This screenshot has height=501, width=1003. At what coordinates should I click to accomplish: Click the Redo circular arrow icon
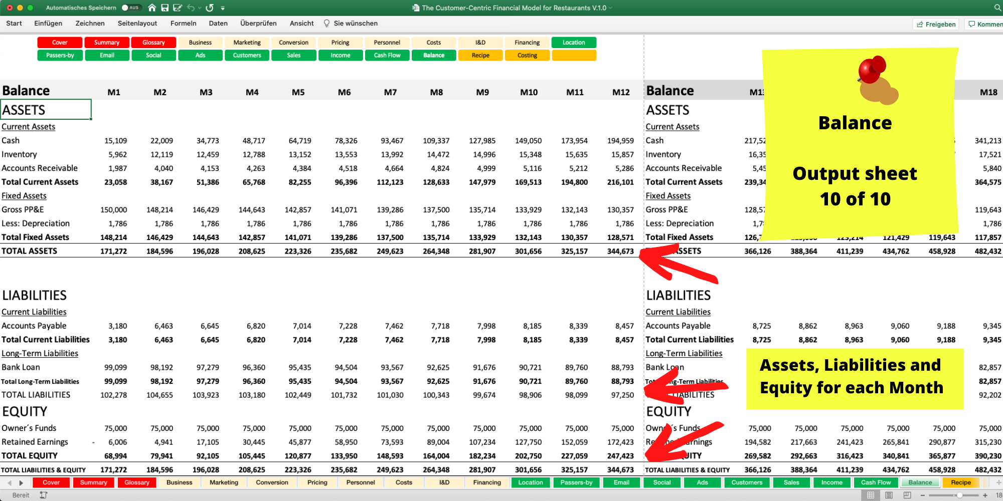coord(210,8)
